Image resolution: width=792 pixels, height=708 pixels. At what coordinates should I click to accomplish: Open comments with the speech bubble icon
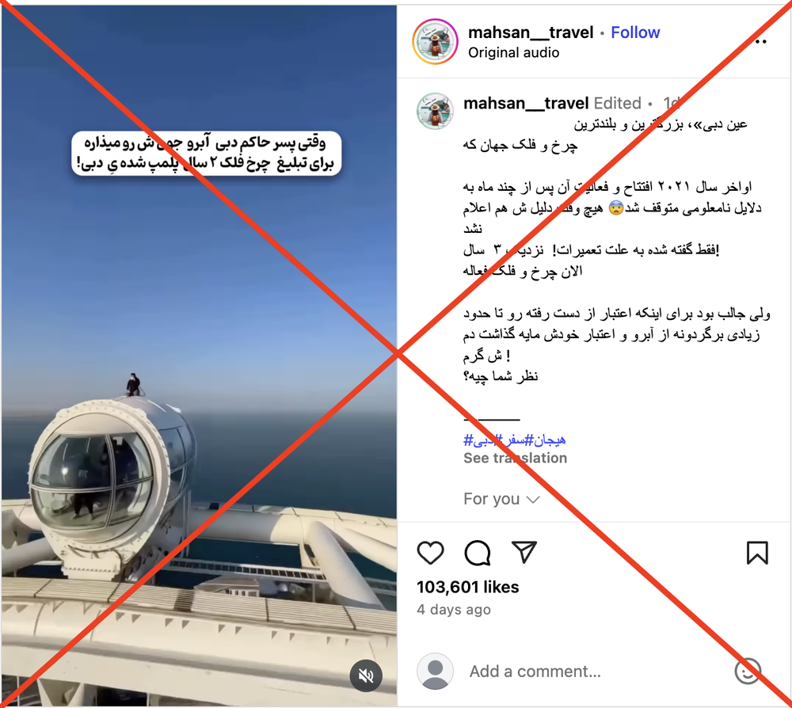point(478,553)
